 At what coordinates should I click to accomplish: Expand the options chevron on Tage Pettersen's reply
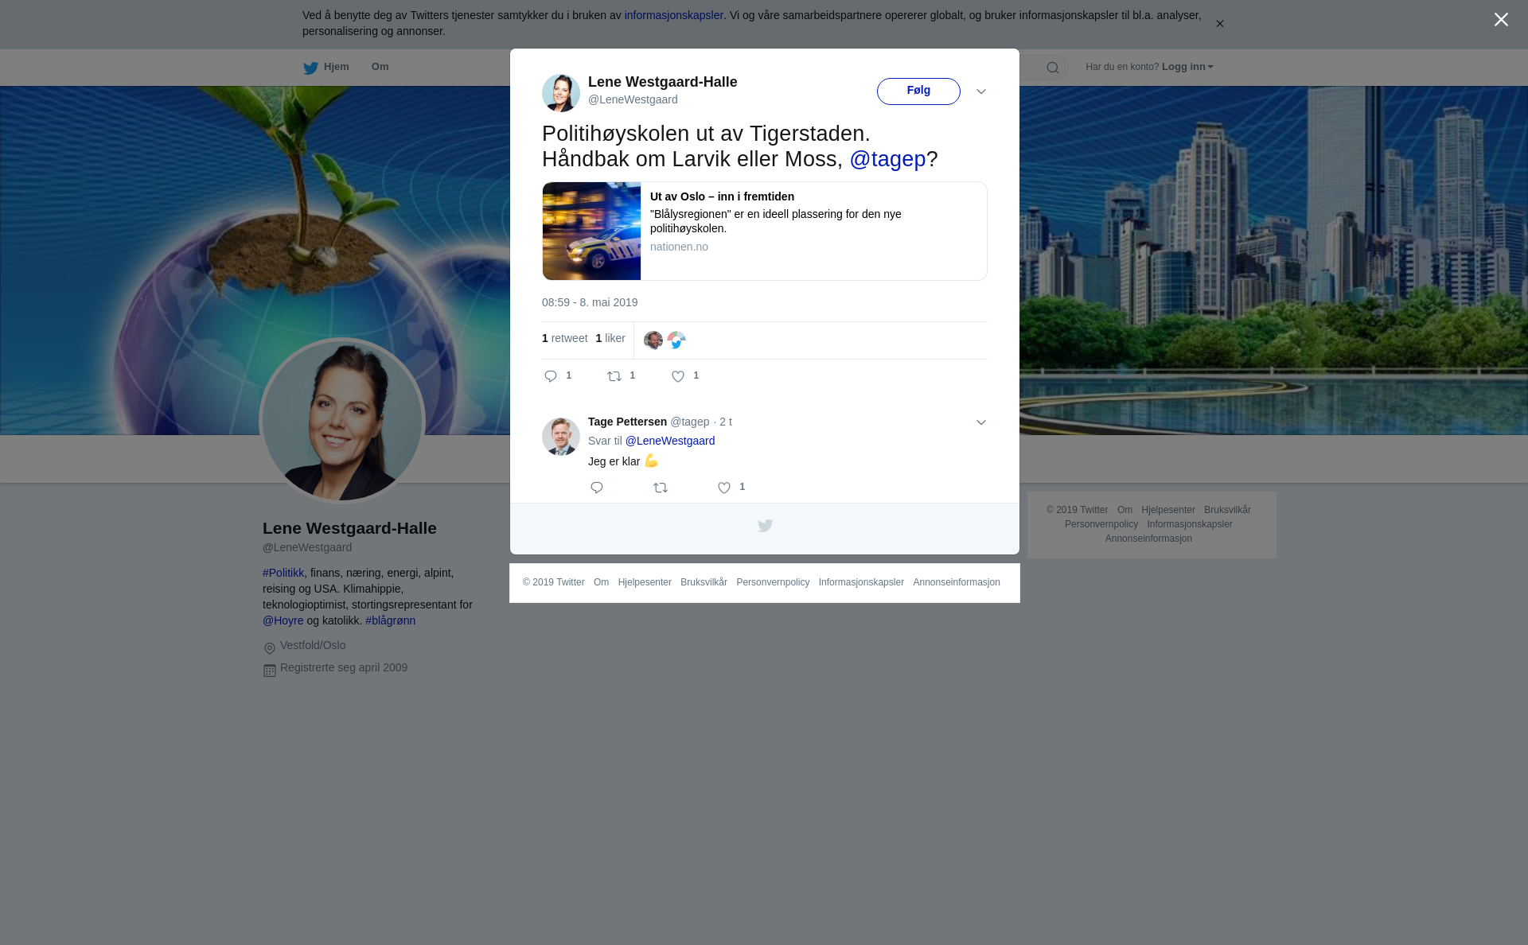click(981, 422)
